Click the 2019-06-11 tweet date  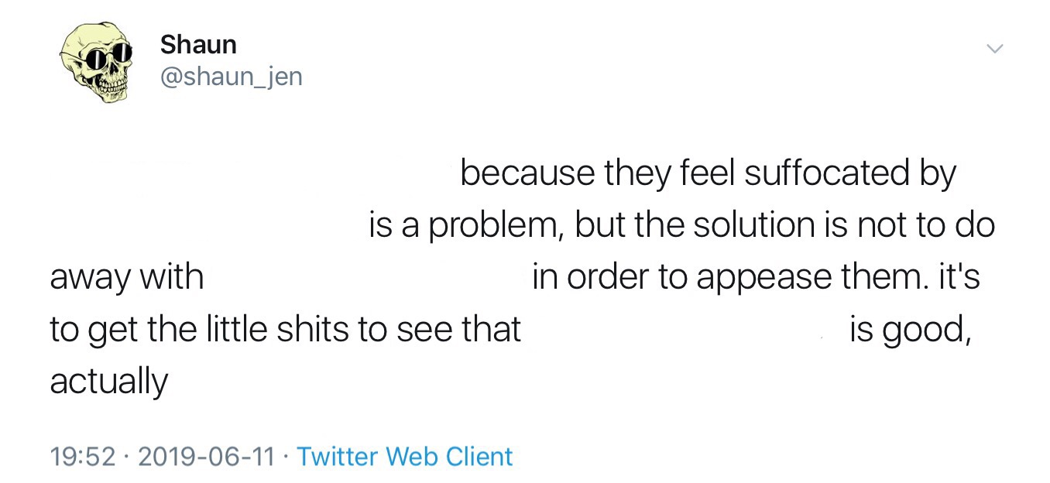click(205, 456)
